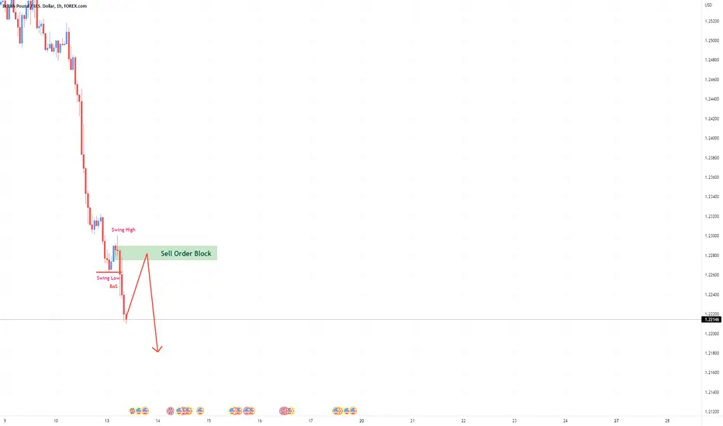Click the US flag event icon just before date 14
The height and width of the screenshot is (426, 723).
[x=145, y=411]
